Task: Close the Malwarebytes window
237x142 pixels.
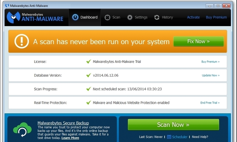Action: pyautogui.click(x=226, y=6)
